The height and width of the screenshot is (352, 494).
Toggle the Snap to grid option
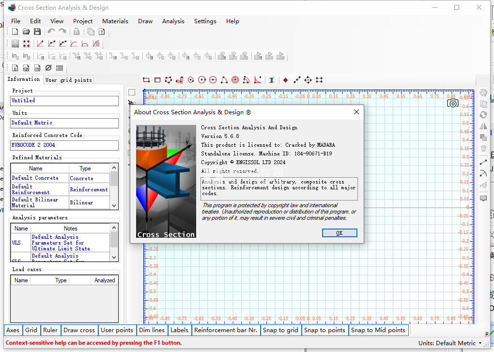point(281,330)
